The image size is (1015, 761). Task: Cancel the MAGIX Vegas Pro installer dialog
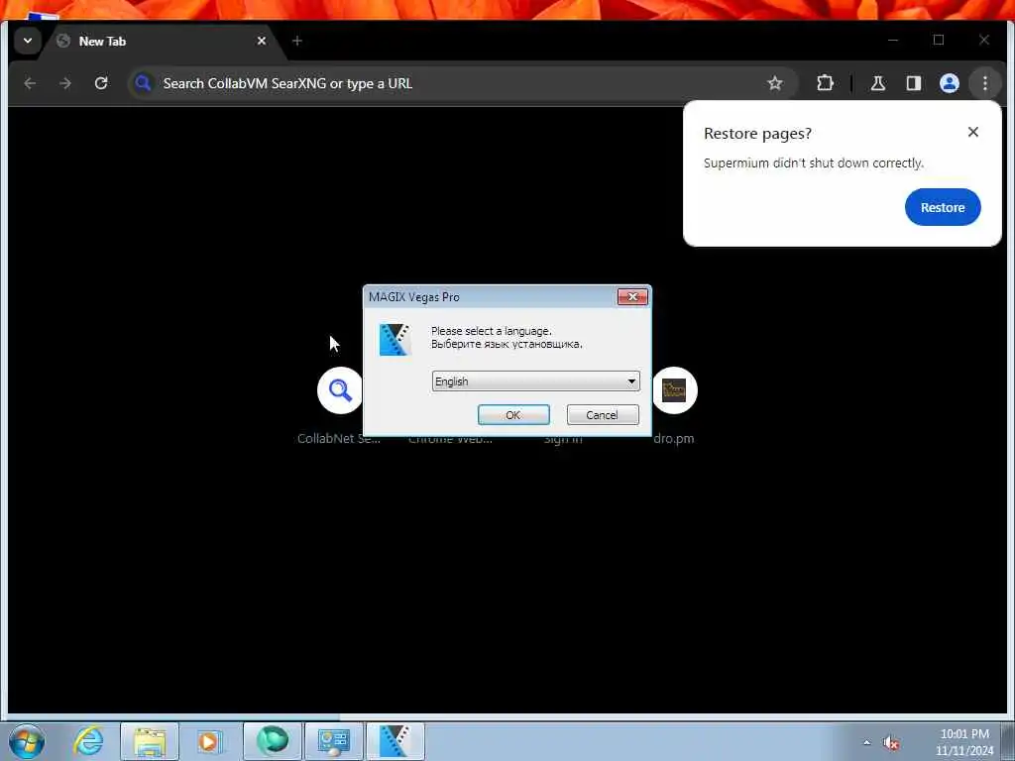pos(602,415)
